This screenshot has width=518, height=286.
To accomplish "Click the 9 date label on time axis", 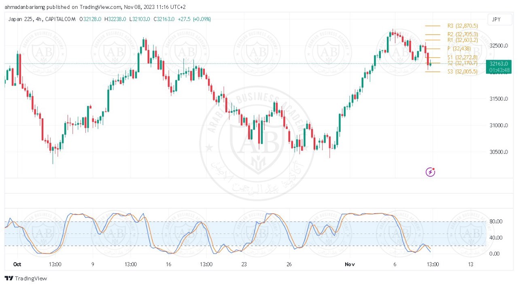I will click(93, 264).
